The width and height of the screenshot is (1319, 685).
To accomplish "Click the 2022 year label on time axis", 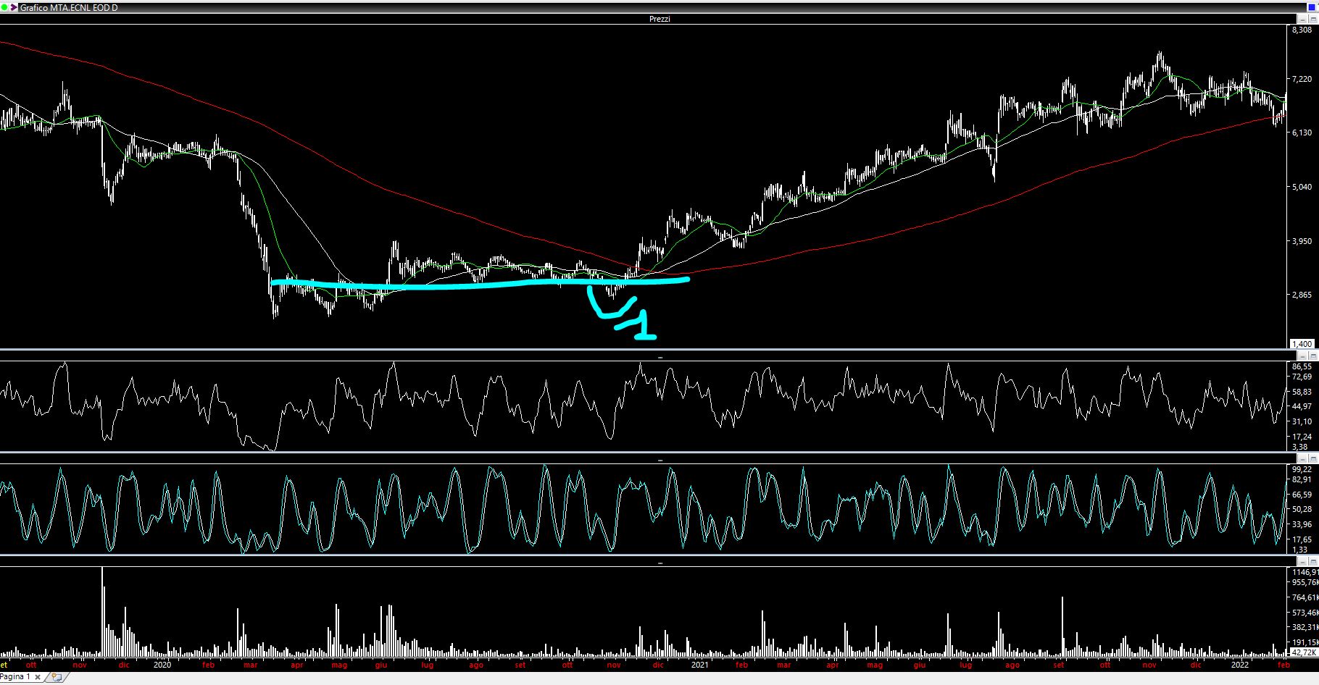I will point(1240,665).
